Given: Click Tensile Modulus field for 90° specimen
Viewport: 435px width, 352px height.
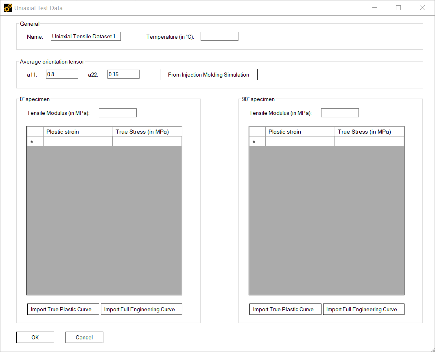Looking at the screenshot, I should point(339,112).
